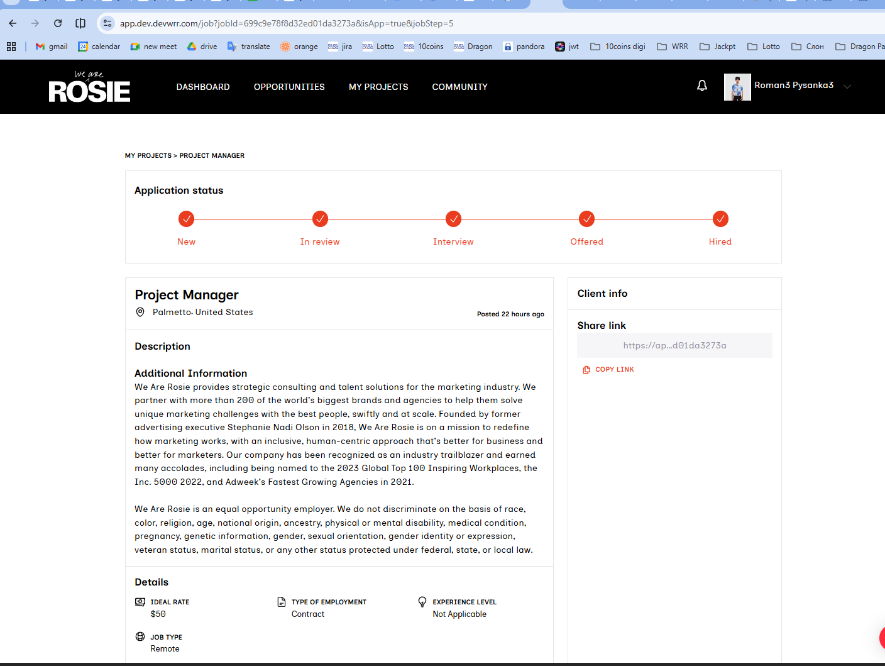The height and width of the screenshot is (666, 885).
Task: Open the 10coins digi bookmark folder
Action: (x=618, y=47)
